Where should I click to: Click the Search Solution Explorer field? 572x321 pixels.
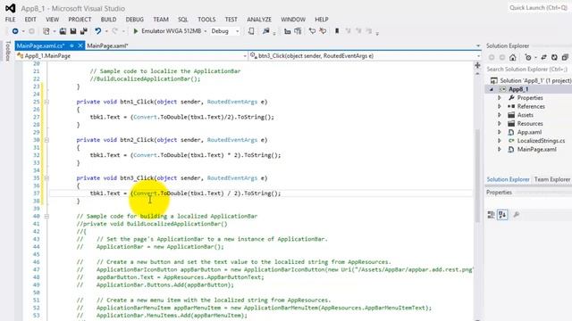[527, 70]
